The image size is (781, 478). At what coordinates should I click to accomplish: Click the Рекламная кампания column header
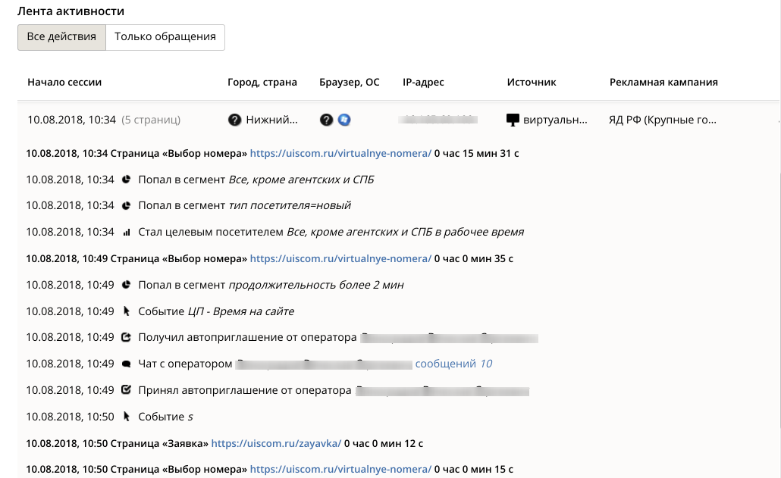(663, 82)
